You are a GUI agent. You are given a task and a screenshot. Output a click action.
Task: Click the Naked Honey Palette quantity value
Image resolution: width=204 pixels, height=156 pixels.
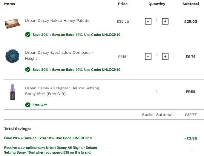[157, 20]
